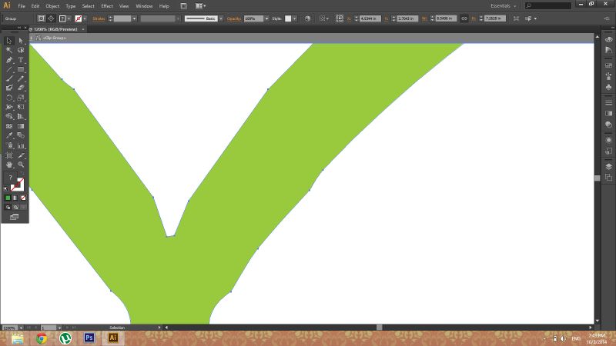Open the Object menu

pyautogui.click(x=52, y=6)
